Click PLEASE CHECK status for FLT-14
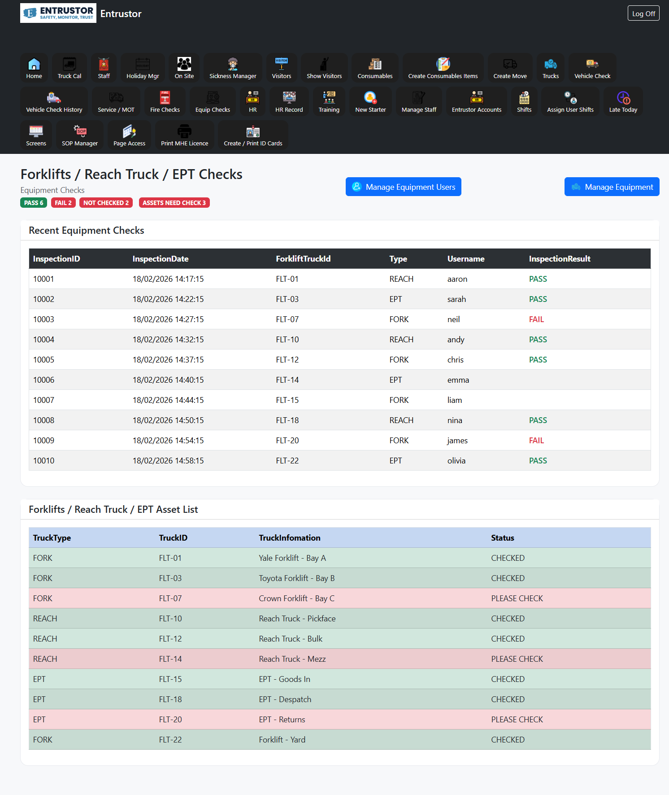This screenshot has height=795, width=669. (x=517, y=659)
